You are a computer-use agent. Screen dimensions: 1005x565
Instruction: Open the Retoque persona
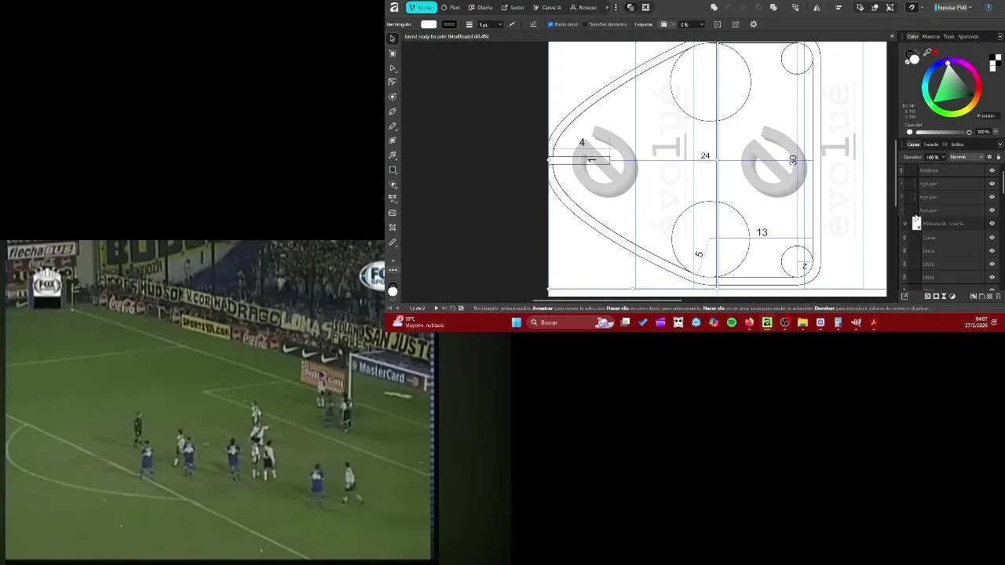(583, 7)
